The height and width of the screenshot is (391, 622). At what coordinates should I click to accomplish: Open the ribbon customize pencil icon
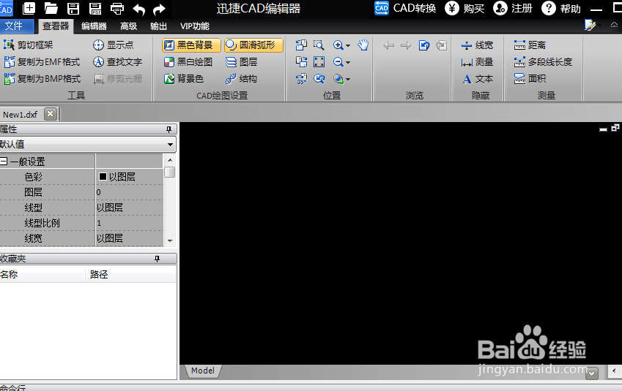[x=590, y=26]
